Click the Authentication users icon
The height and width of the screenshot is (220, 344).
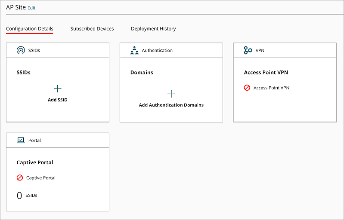tap(134, 50)
